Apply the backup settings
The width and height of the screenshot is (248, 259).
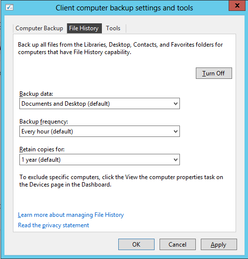pos(219,244)
